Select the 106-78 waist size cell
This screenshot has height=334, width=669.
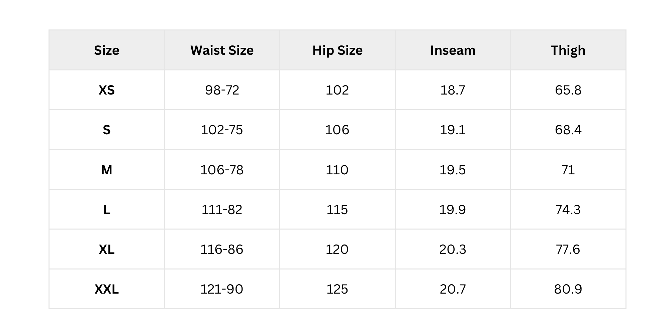[x=222, y=170]
